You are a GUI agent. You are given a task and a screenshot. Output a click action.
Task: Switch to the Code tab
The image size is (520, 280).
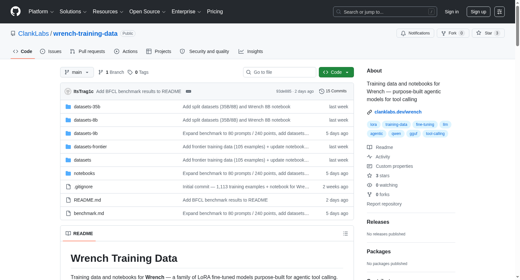pyautogui.click(x=23, y=51)
